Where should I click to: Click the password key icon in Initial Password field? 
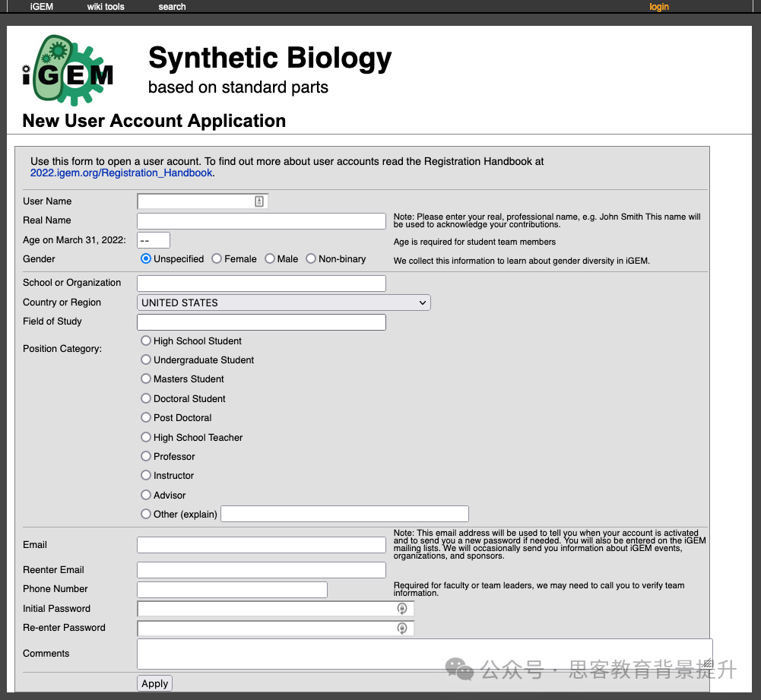pos(402,609)
